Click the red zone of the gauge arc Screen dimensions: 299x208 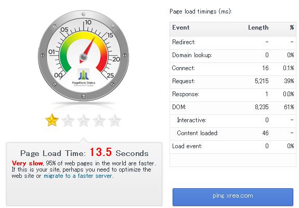pos(103,61)
